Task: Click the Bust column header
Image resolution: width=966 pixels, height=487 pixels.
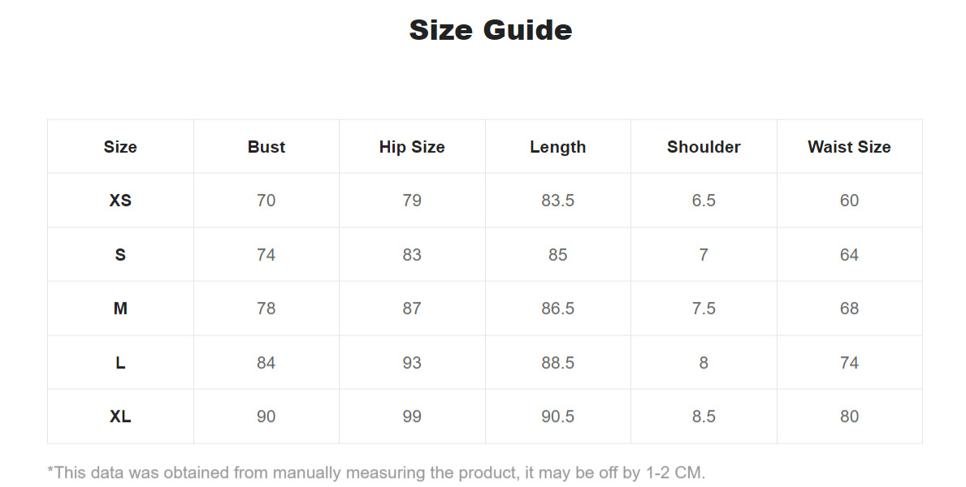Action: pyautogui.click(x=266, y=147)
